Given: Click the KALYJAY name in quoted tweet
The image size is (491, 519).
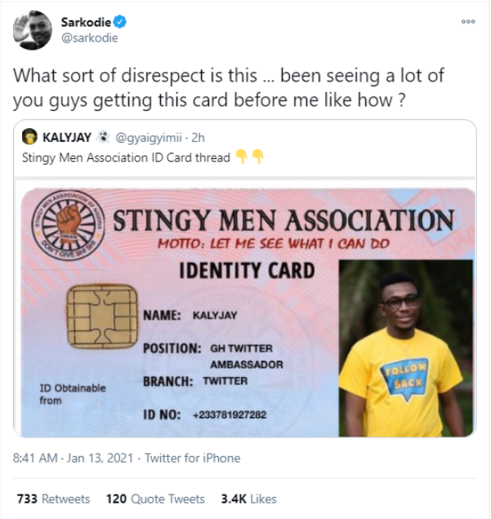Looking at the screenshot, I should 66,136.
